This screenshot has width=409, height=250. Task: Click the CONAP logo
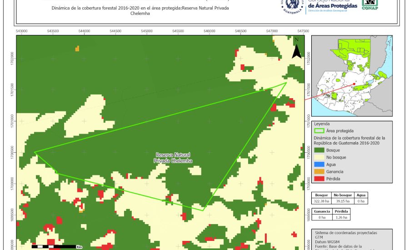370,5
